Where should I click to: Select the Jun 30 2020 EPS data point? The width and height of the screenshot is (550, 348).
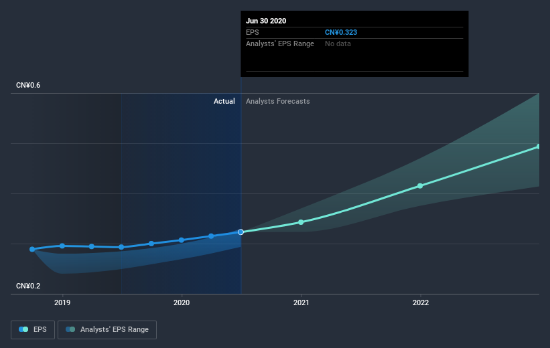(240, 232)
